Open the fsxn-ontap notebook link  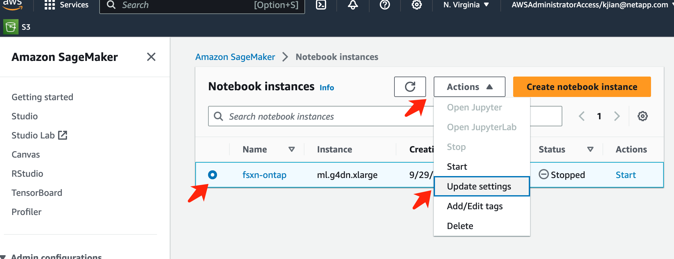(264, 175)
